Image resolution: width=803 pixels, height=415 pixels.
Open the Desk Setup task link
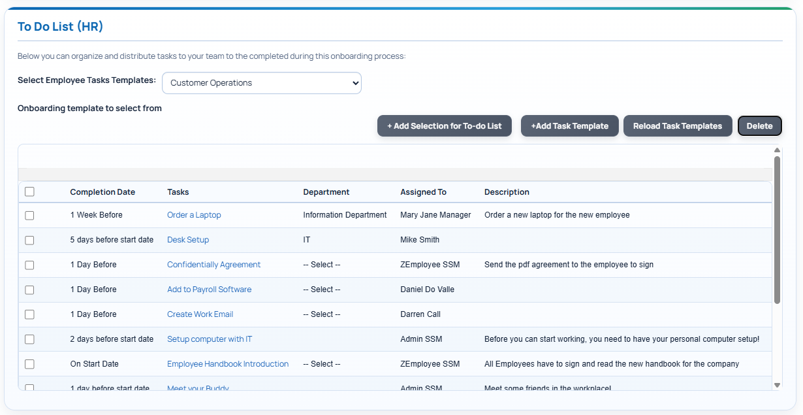tap(188, 240)
